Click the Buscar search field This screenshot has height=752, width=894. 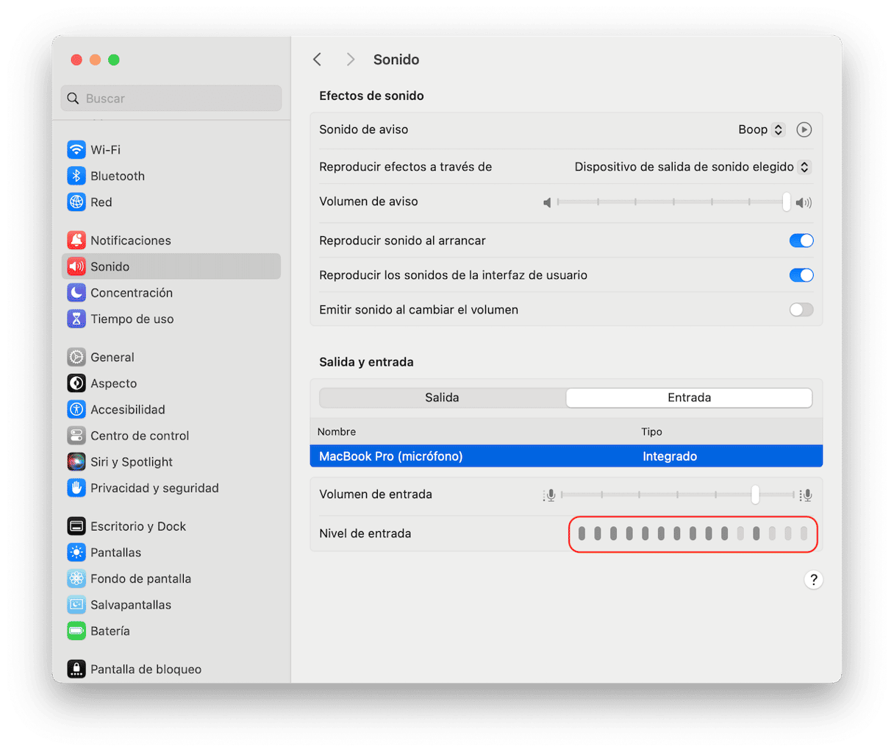click(x=171, y=99)
